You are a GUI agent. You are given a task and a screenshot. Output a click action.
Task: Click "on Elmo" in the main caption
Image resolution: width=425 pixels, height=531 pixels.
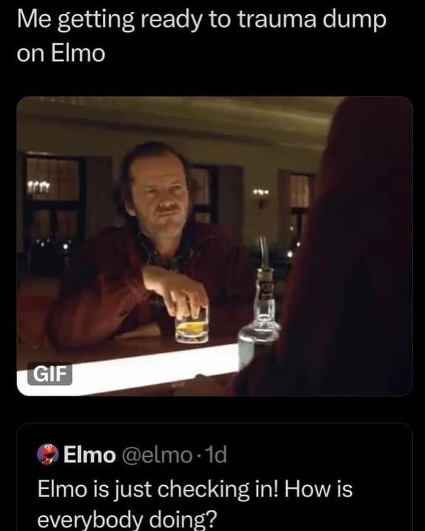(61, 54)
